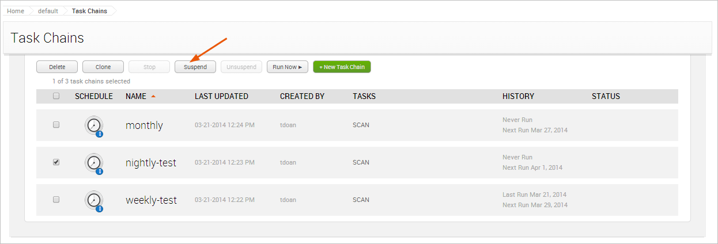Screen dimensions: 718x244
Task: Suspend the selected task chain
Action: click(x=195, y=67)
